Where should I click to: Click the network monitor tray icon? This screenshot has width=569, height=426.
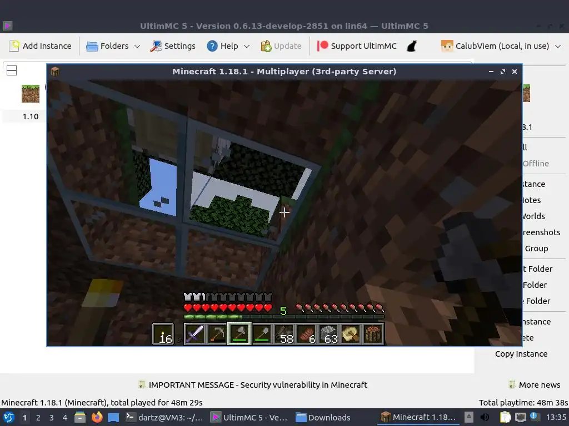point(521,417)
